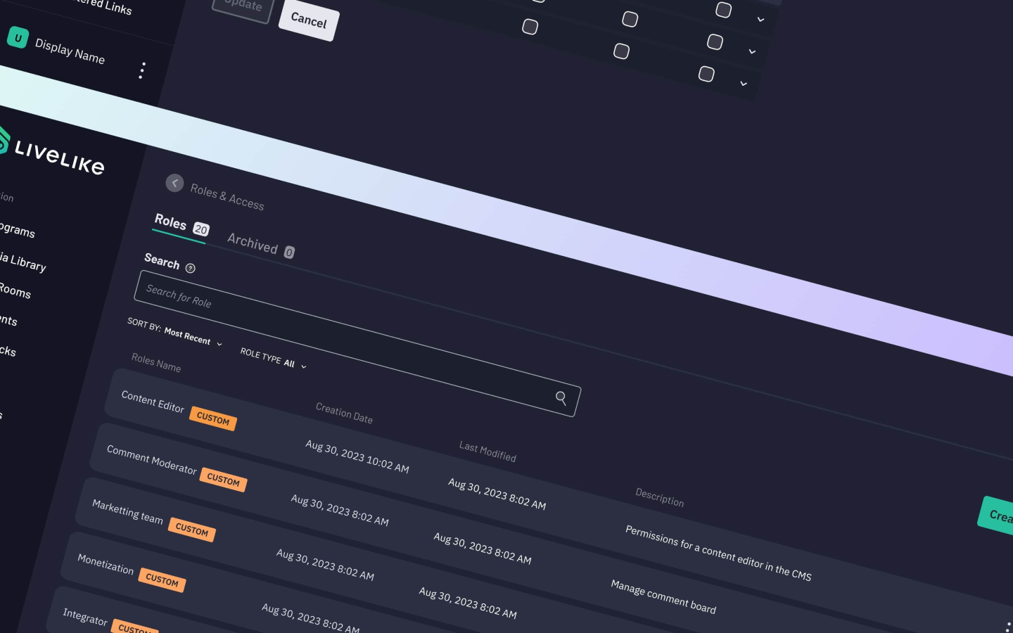
Task: Click the CUSTOM badge on the Comment Moderator row
Action: (224, 480)
